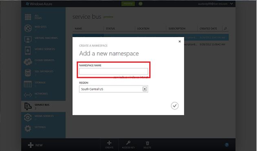Close the Add a new namespace dialog
Viewport: 257px width, 151px height.
(x=179, y=42)
